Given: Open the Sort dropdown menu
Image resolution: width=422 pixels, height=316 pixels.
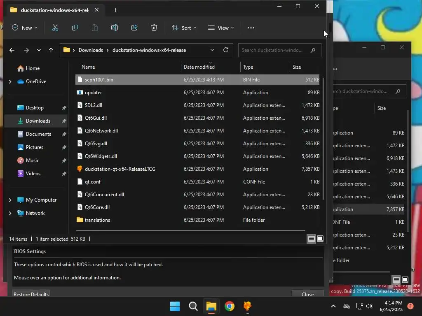Looking at the screenshot, I should pyautogui.click(x=184, y=28).
